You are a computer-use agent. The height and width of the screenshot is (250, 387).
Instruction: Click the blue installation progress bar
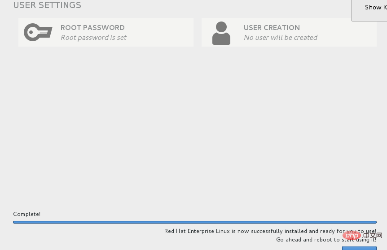click(195, 222)
